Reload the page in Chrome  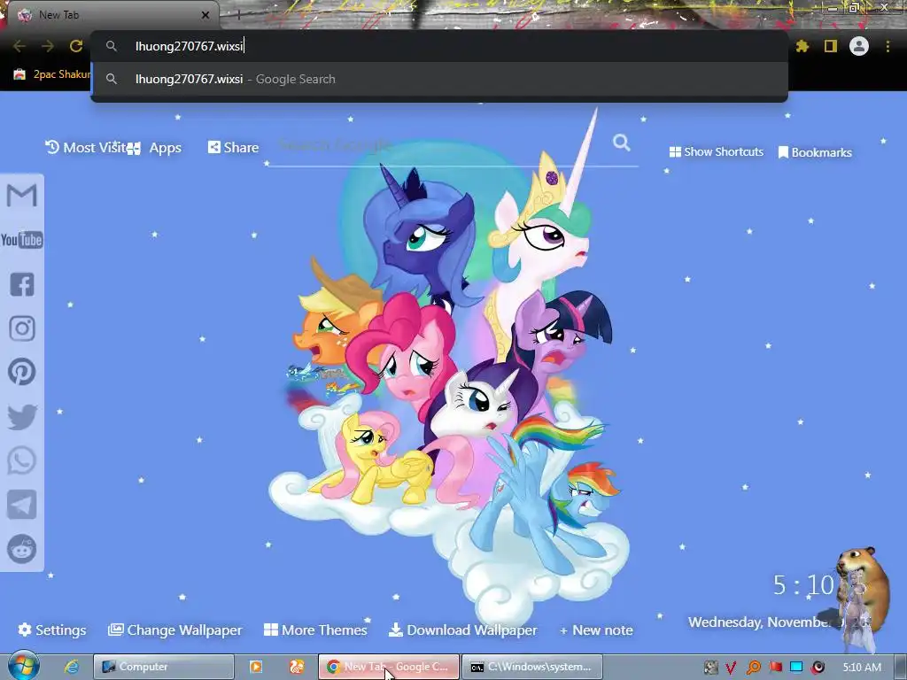pos(76,46)
